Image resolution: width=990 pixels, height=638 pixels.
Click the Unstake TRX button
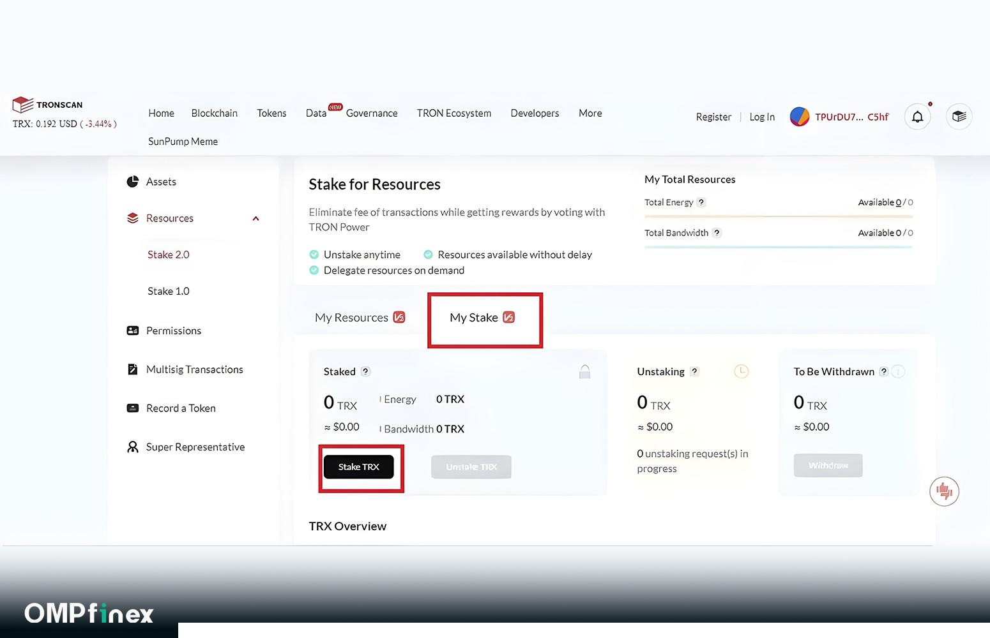tap(471, 467)
